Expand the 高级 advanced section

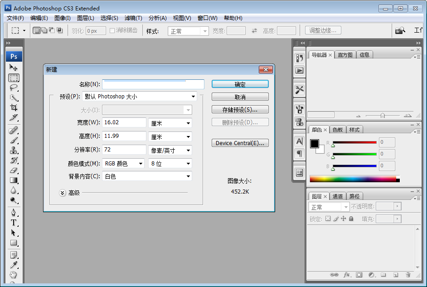tap(63, 193)
